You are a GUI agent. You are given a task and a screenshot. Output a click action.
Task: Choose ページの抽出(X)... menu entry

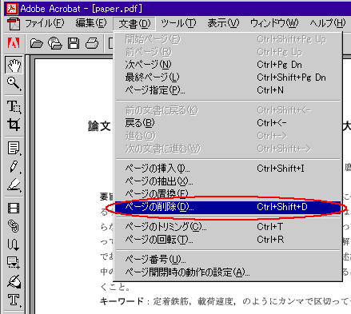tap(228, 181)
